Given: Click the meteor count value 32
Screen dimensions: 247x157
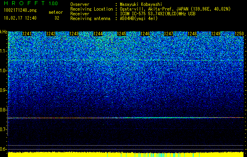Looking at the screenshot, I should coord(57,18).
